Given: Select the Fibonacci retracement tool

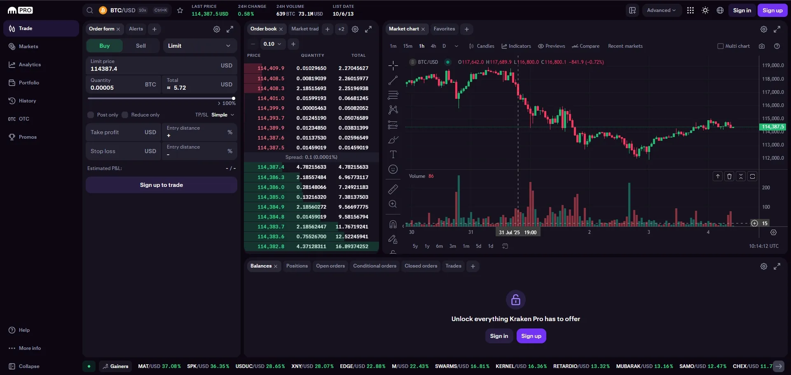Looking at the screenshot, I should [x=393, y=95].
